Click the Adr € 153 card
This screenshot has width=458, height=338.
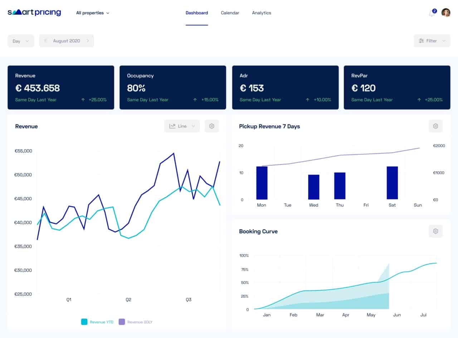(285, 87)
